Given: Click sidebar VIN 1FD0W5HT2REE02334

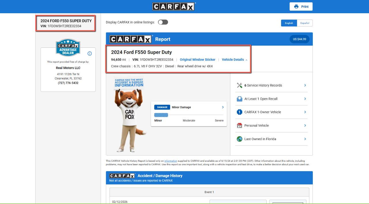Looking at the screenshot, I should (61, 26).
